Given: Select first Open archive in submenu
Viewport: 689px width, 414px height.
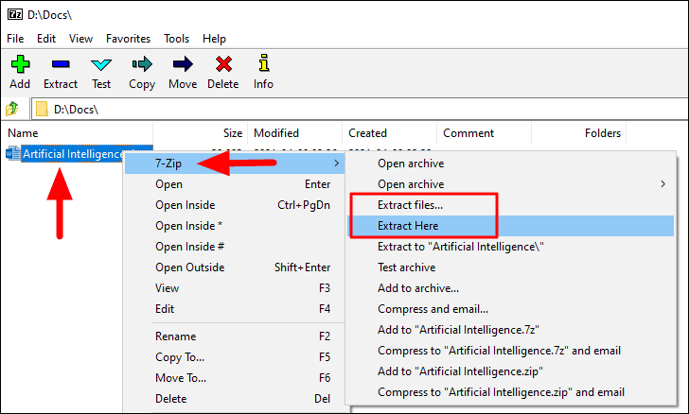Looking at the screenshot, I should pos(511,164).
